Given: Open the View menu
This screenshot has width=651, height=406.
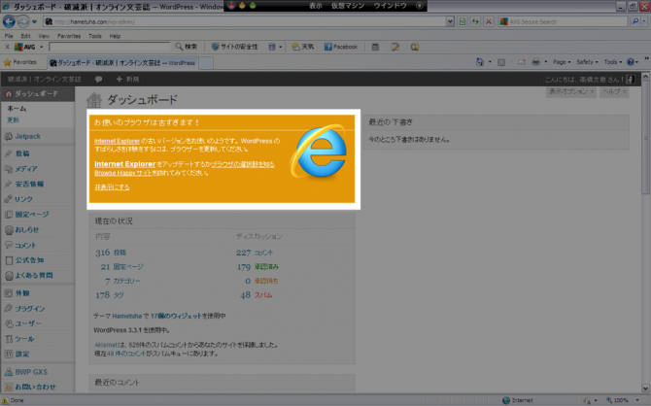Looking at the screenshot, I should tap(44, 36).
